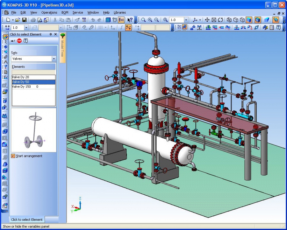Click the Rotate view tool
The image size is (287, 230).
pyautogui.click(x=220, y=20)
